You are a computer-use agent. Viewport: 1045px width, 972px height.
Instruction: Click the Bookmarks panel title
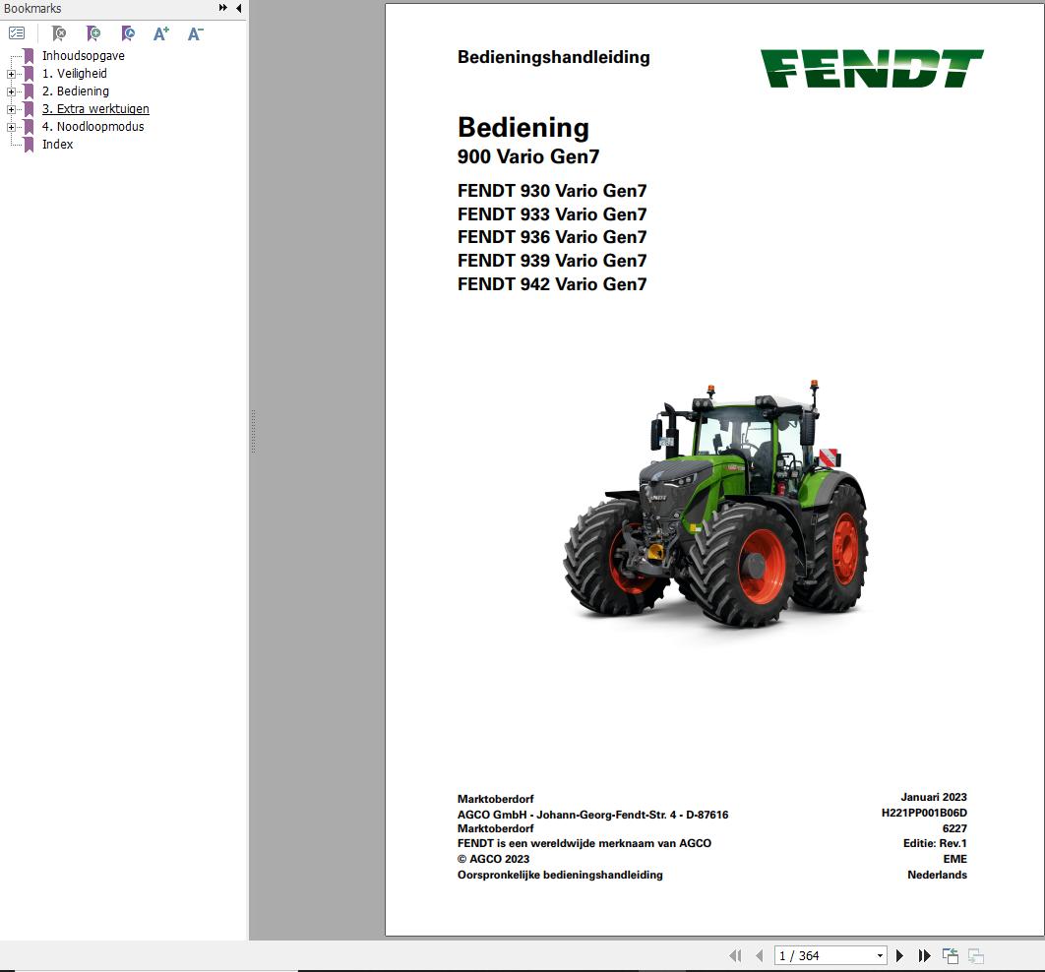tap(32, 8)
